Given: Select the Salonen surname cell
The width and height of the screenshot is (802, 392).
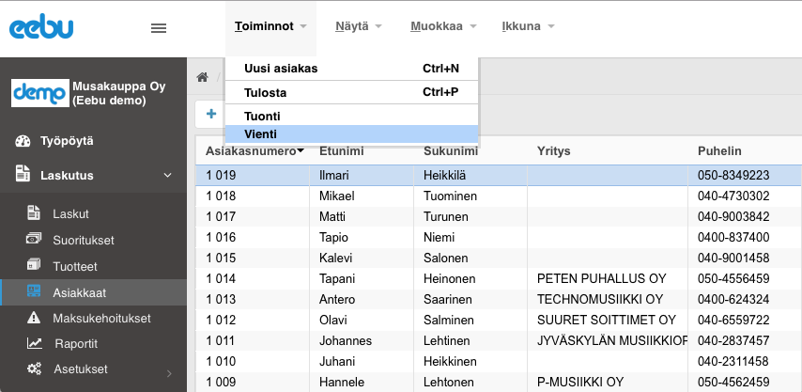Looking at the screenshot, I should coord(470,258).
